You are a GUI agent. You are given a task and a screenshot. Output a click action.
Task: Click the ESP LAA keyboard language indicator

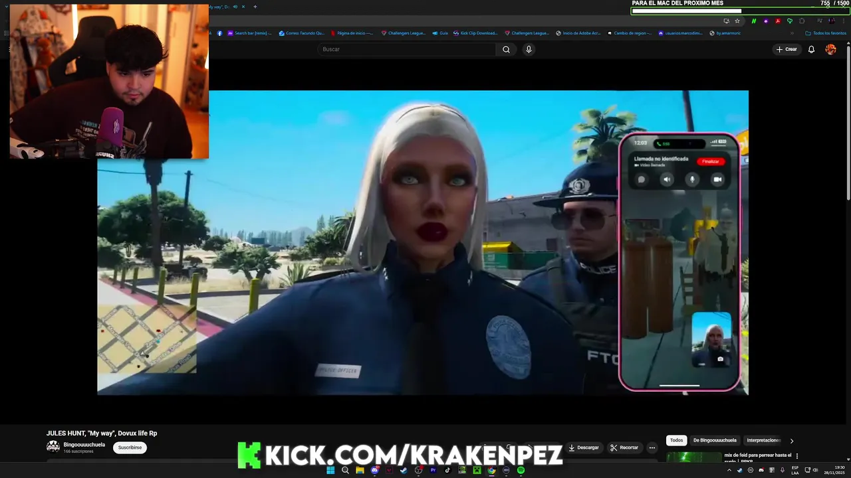click(x=795, y=470)
